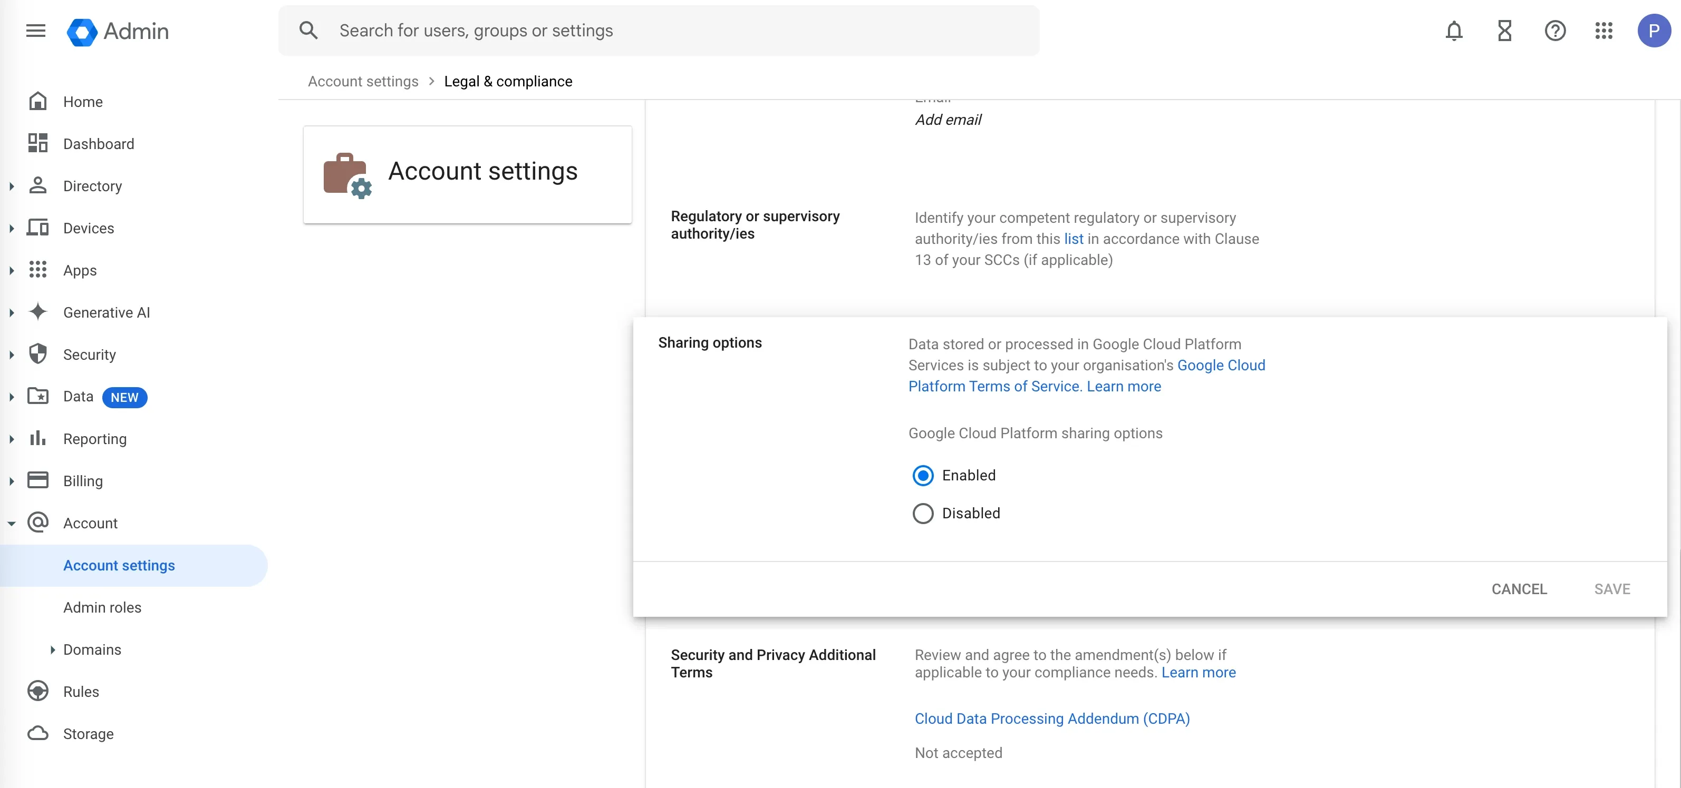The width and height of the screenshot is (1681, 788).
Task: Navigate to Account settings breadcrumb
Action: pyautogui.click(x=363, y=81)
